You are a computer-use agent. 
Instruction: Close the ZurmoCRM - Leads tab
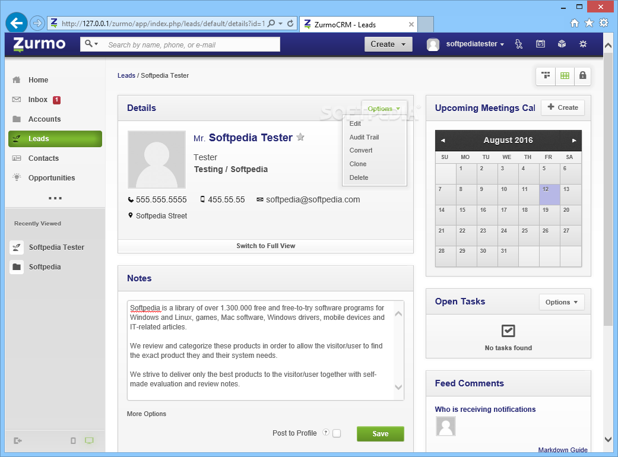point(411,24)
